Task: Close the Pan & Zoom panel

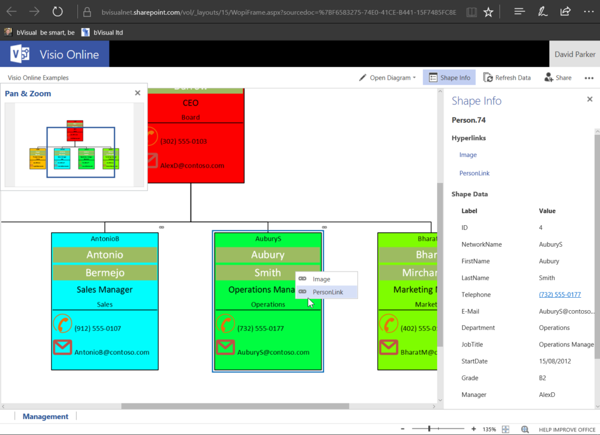Action: (x=137, y=93)
